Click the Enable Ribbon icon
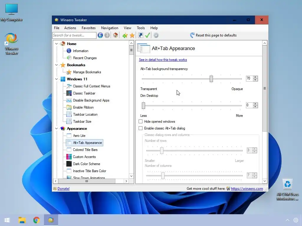Viewport: 302px width, 226px height. pyautogui.click(x=69, y=107)
